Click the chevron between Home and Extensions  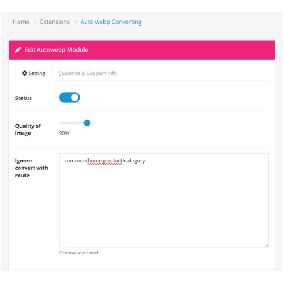(35, 22)
